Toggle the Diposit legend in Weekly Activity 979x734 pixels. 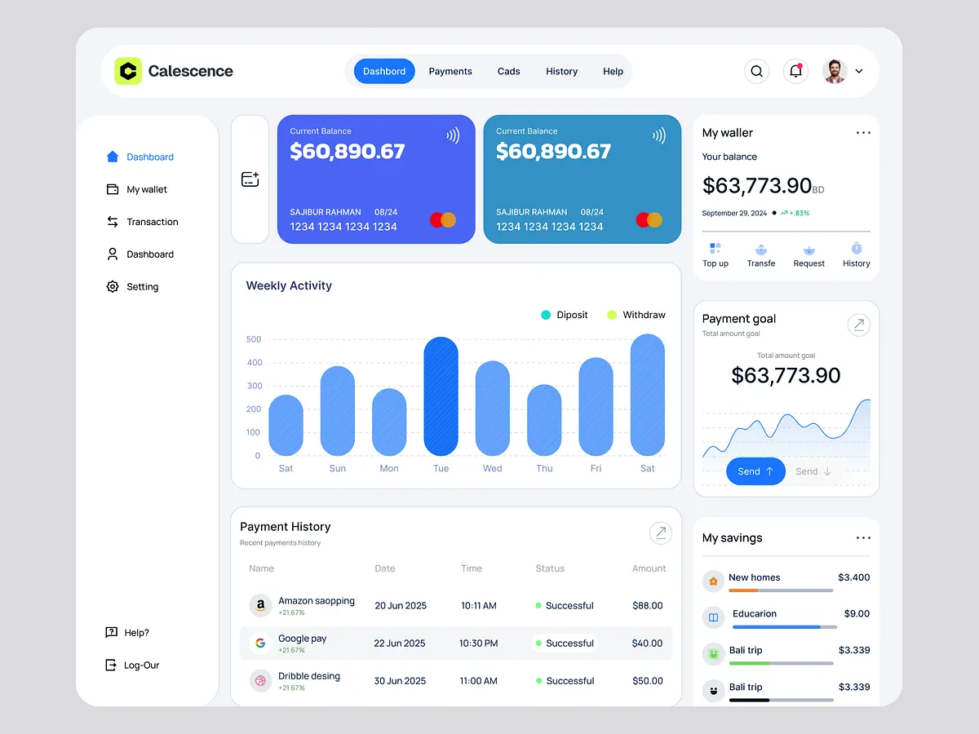(x=564, y=315)
